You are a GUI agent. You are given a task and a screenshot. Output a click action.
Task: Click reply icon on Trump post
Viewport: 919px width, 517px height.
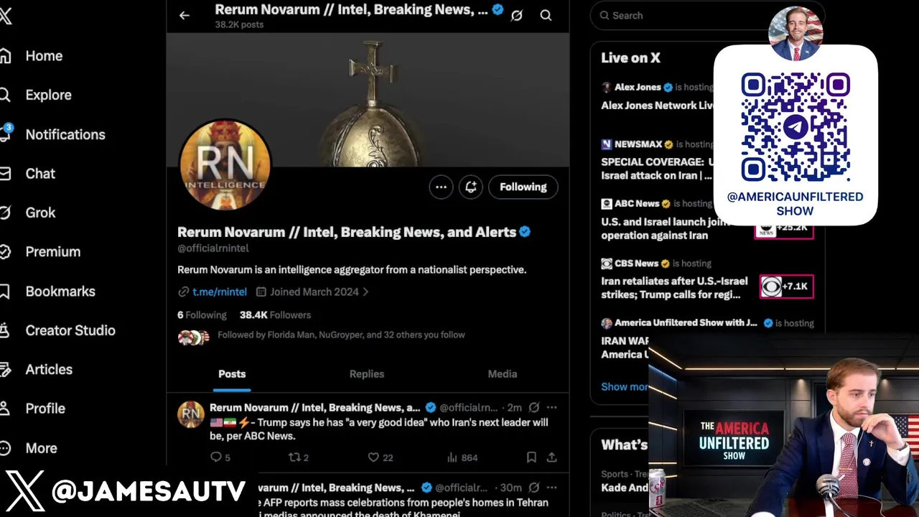[x=216, y=457]
